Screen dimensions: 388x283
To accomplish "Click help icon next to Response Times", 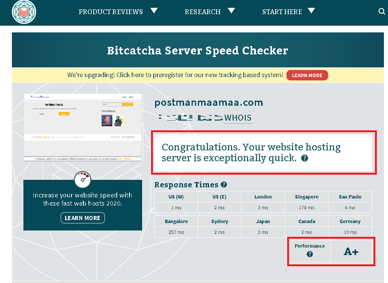I will click(x=224, y=184).
